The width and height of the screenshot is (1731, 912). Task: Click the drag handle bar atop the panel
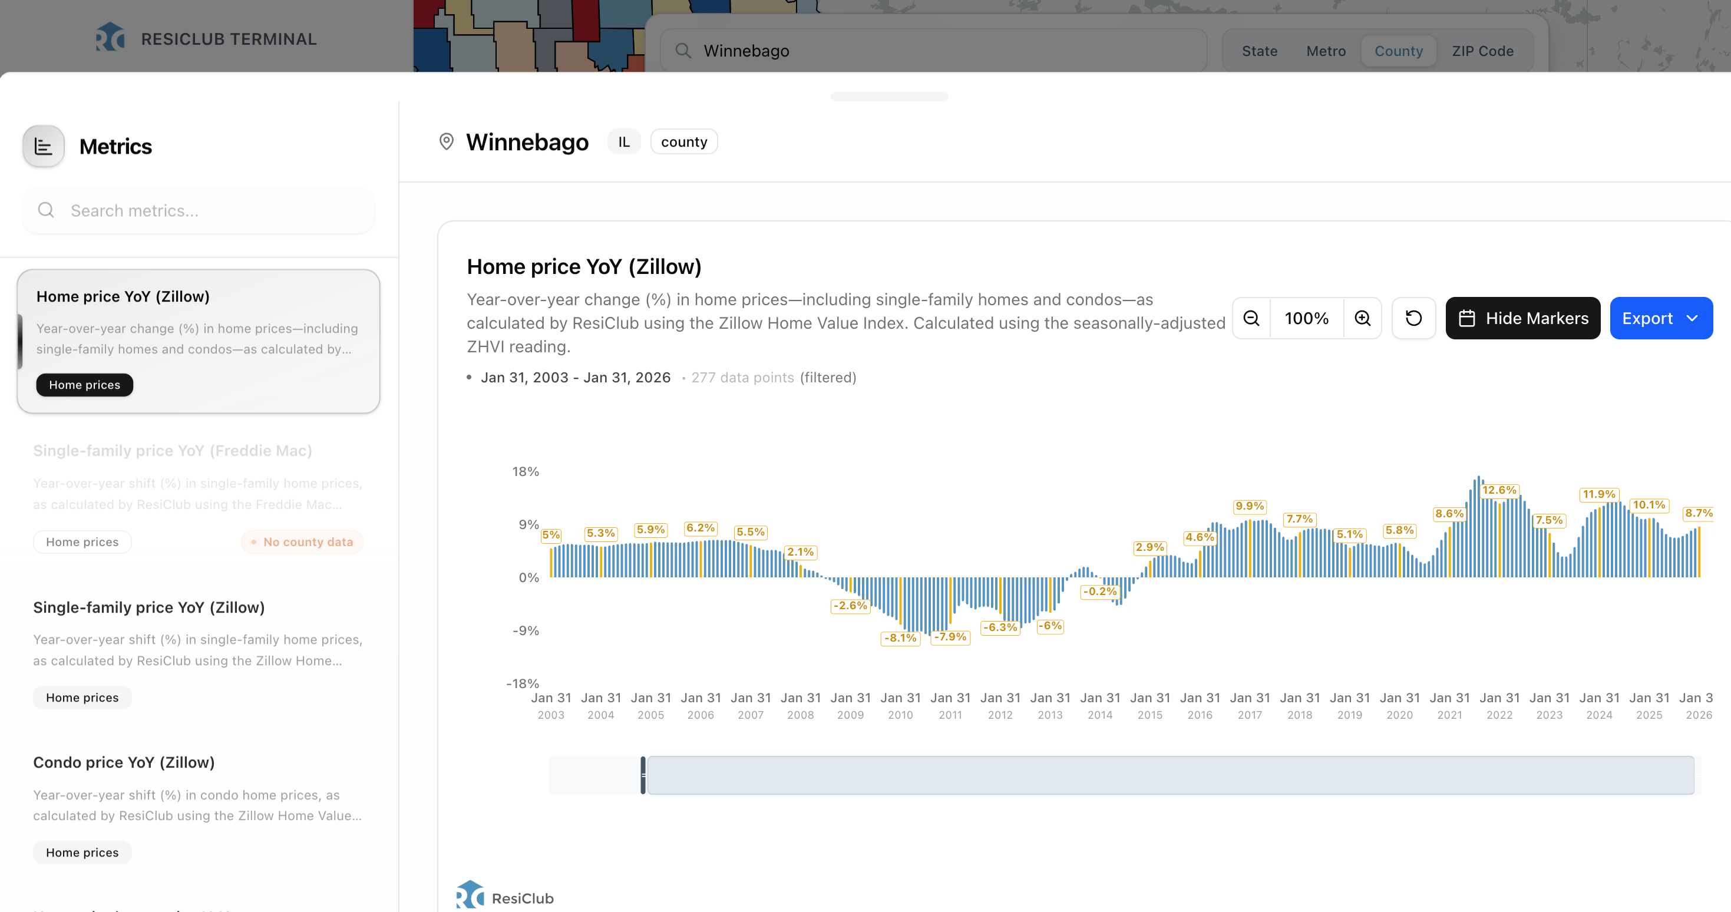(889, 96)
